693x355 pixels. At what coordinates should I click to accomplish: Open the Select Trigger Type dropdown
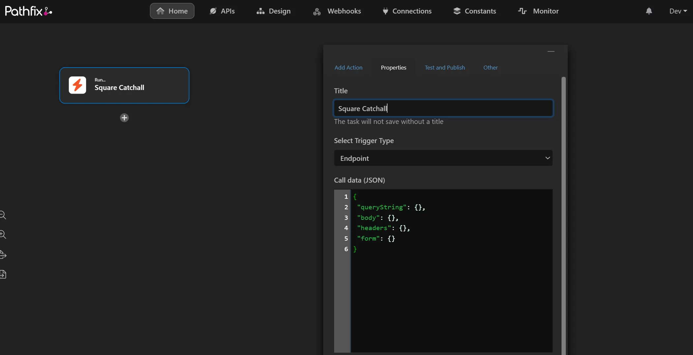click(443, 158)
